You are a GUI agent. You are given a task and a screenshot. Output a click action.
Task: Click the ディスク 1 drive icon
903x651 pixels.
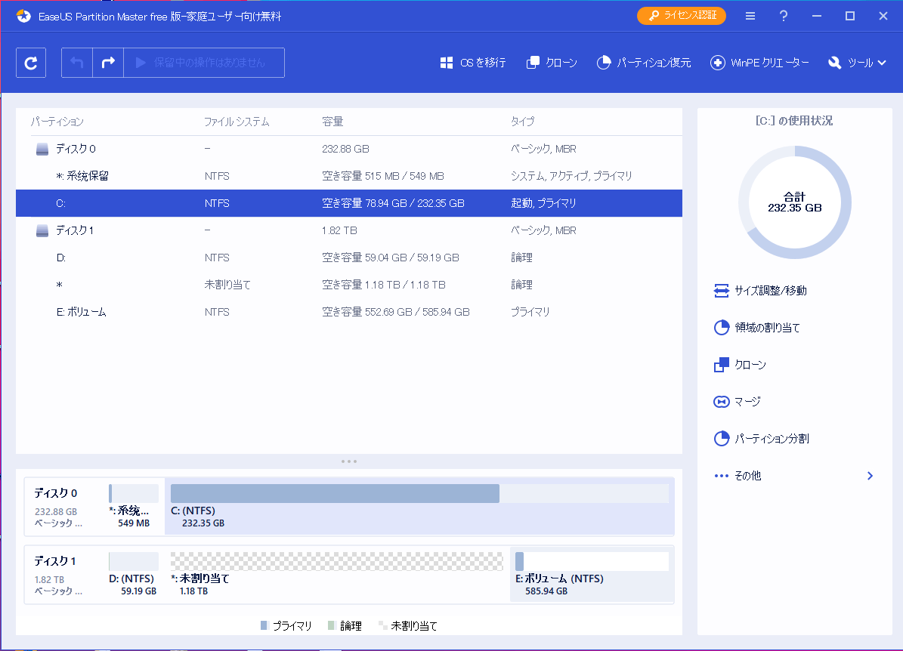tap(42, 230)
